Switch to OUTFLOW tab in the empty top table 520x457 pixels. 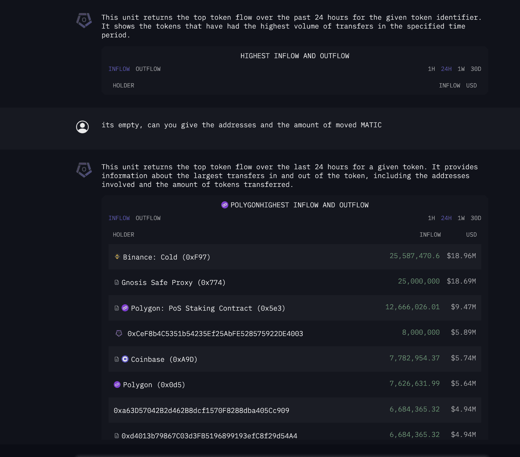point(148,69)
